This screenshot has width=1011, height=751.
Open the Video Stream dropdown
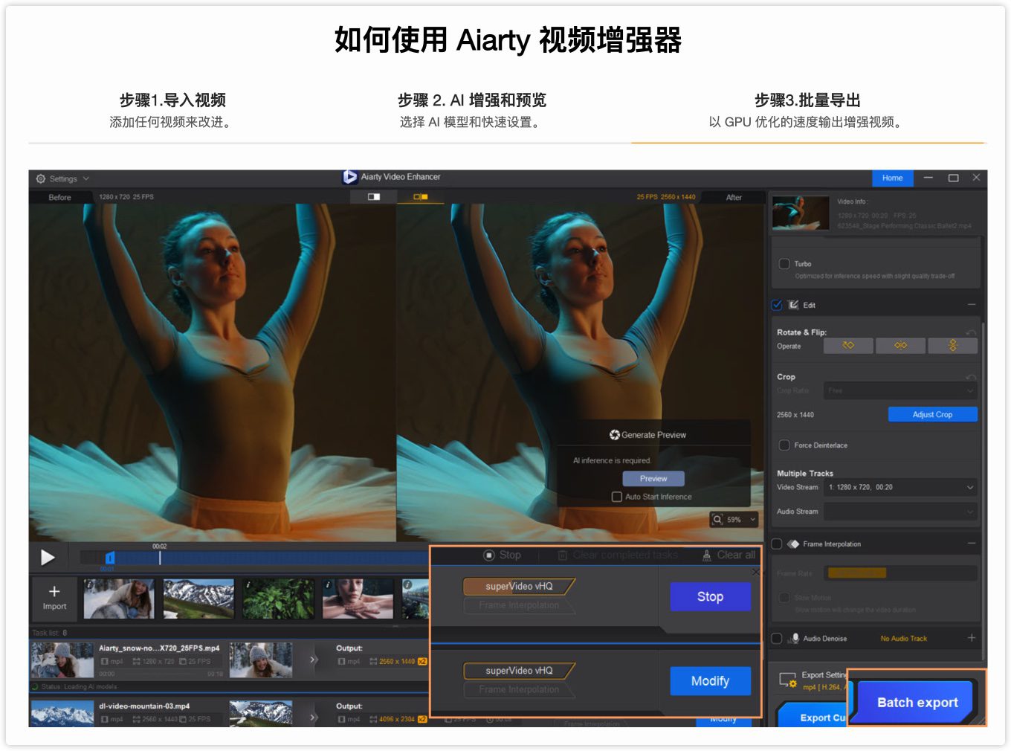tap(900, 488)
